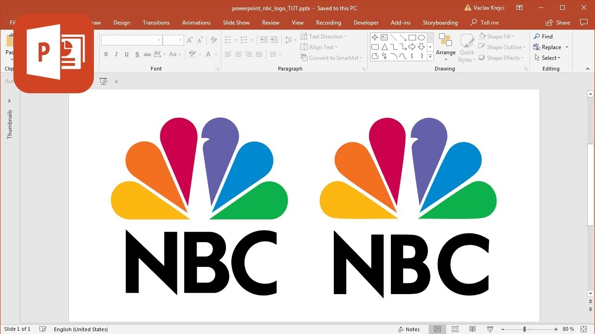595x334 pixels.
Task: Choose the isosceles triangle shape
Action: click(x=384, y=47)
